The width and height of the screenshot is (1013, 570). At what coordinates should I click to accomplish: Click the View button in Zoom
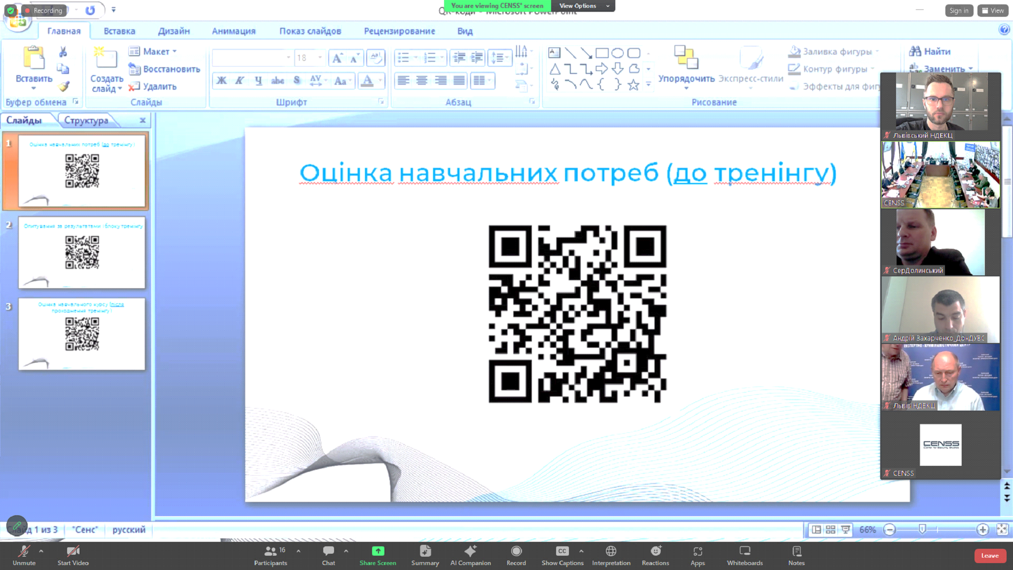[993, 11]
